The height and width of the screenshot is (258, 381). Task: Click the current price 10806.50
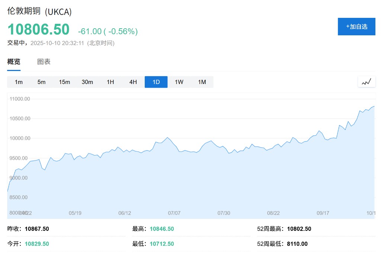[38, 29]
